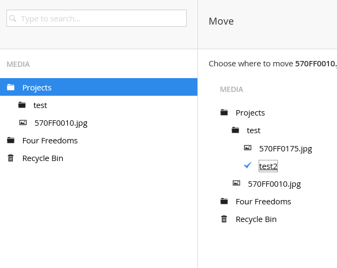This screenshot has width=337, height=268.
Task: Open Recycle Bin in the left sidebar
Action: [x=42, y=158]
